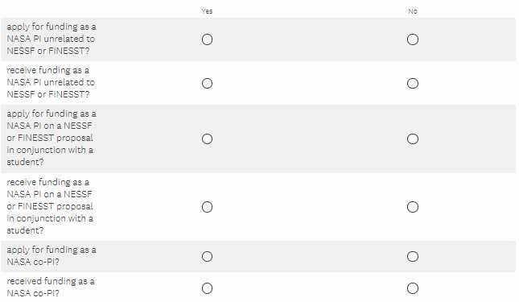Click the Yes column header
Viewport: 519px width, 302px height.
pyautogui.click(x=207, y=11)
